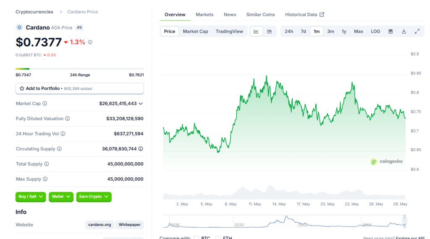Open the info icon next to the Circulating Supply label

click(x=59, y=149)
